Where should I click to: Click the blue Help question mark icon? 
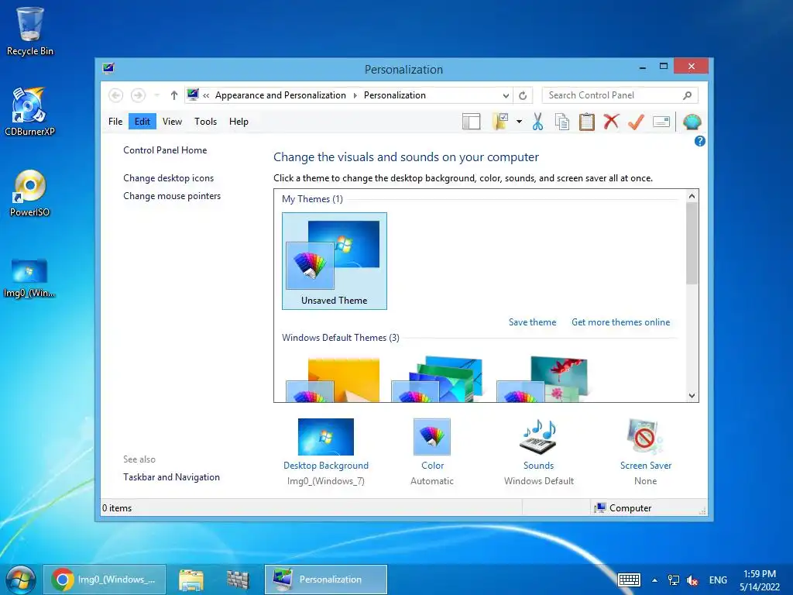700,141
